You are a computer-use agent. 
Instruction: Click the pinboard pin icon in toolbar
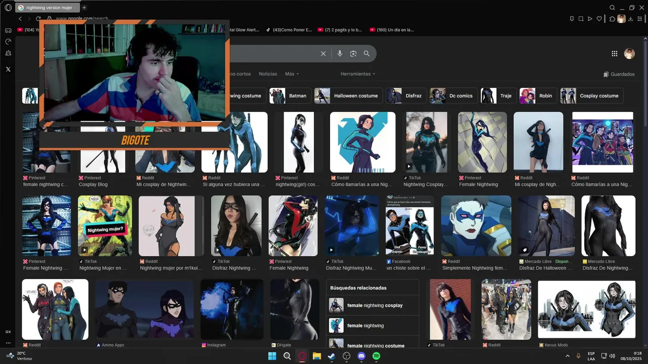coord(572,19)
